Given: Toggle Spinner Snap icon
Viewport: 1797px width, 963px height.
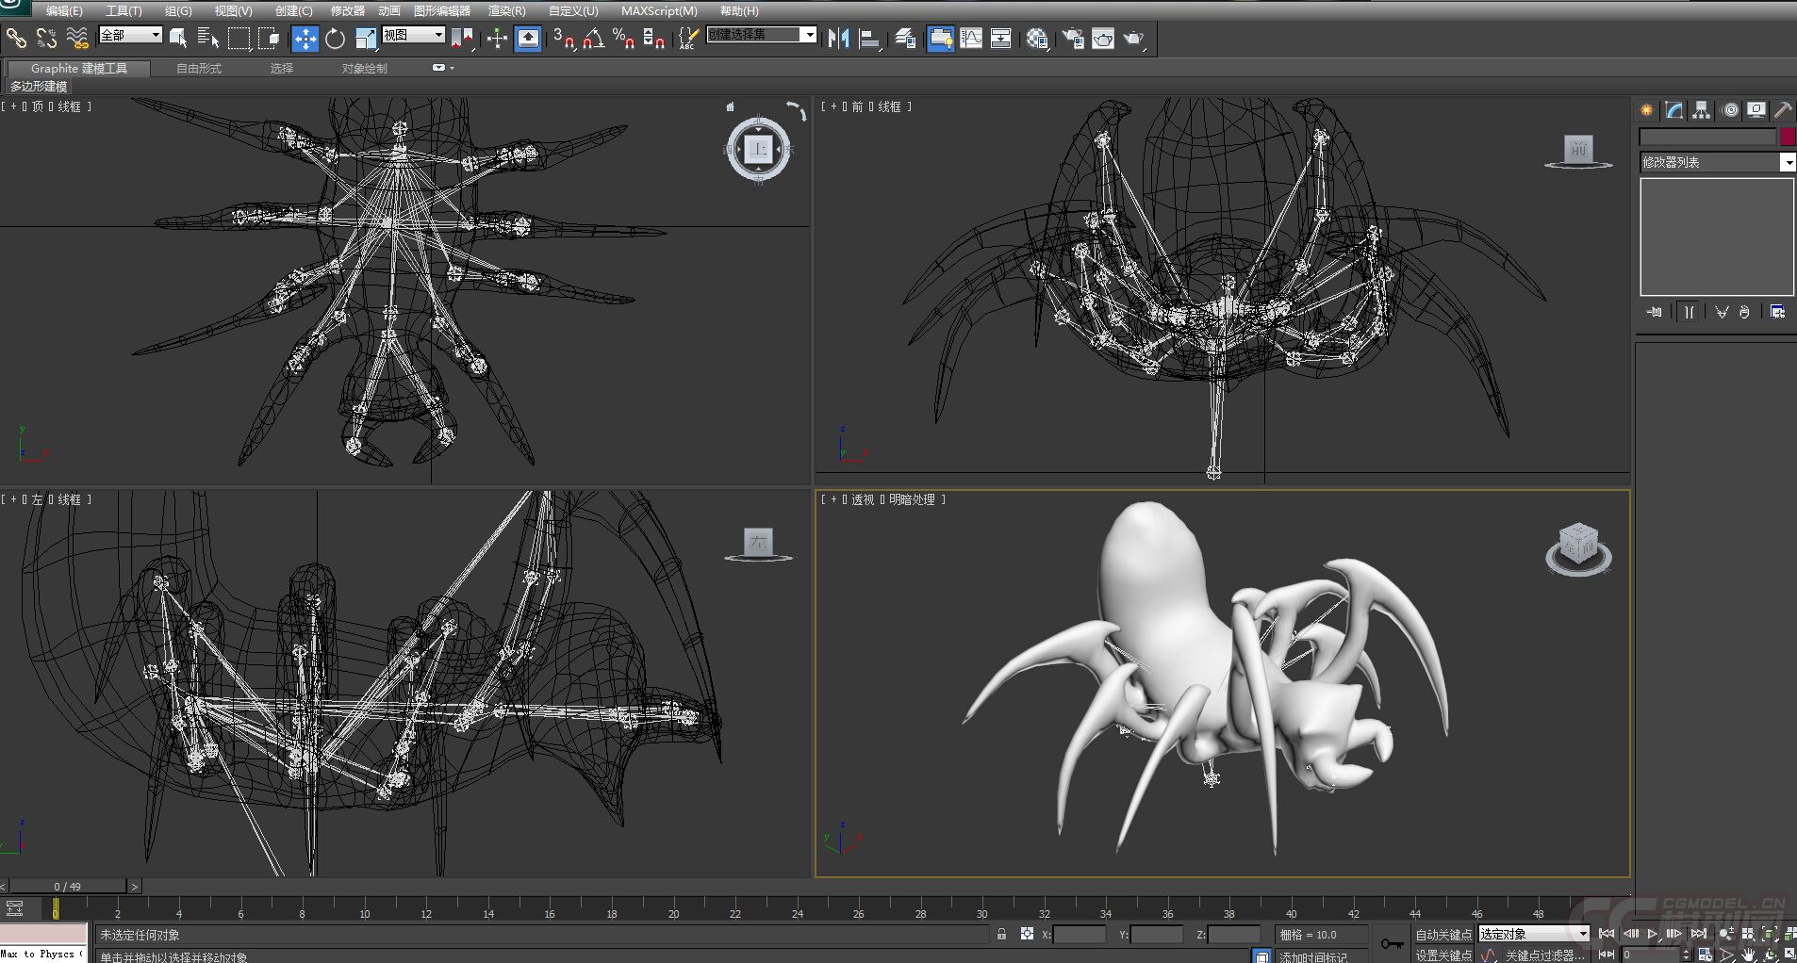Looking at the screenshot, I should point(653,38).
